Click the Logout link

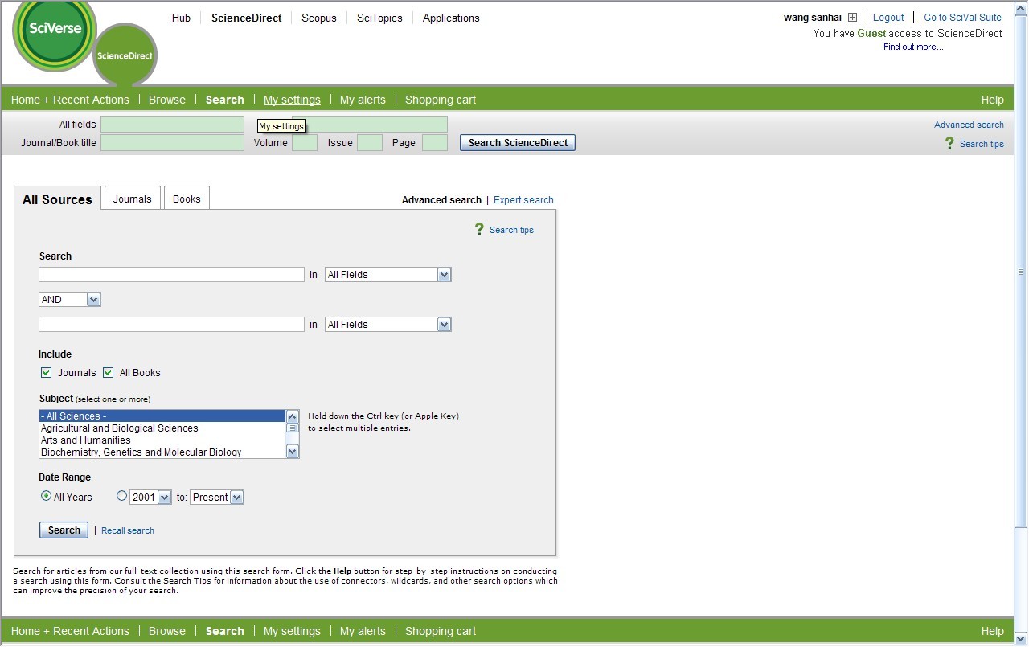(x=888, y=18)
